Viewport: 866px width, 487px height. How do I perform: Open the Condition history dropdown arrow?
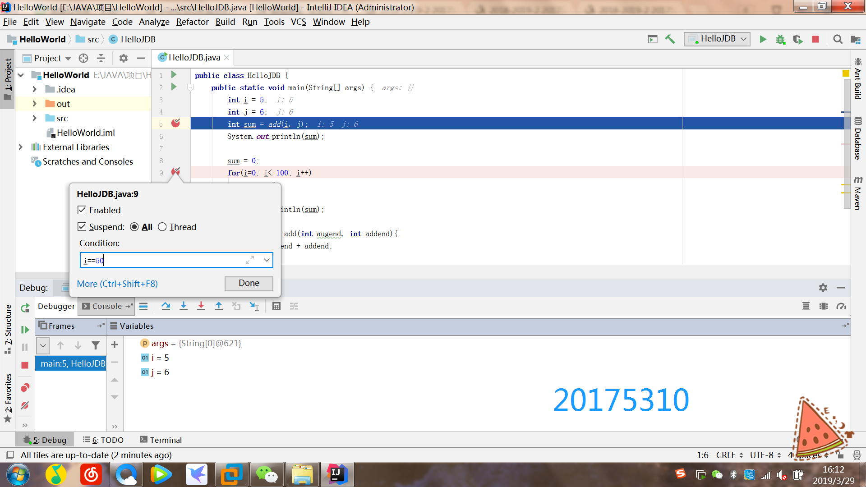(267, 260)
